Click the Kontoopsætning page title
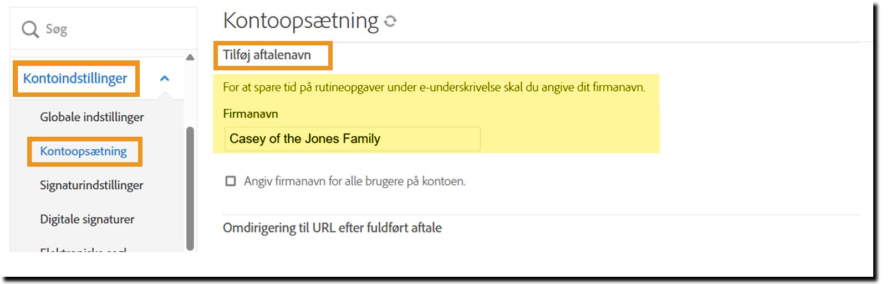Screen dimensions: 896x284 point(301,21)
